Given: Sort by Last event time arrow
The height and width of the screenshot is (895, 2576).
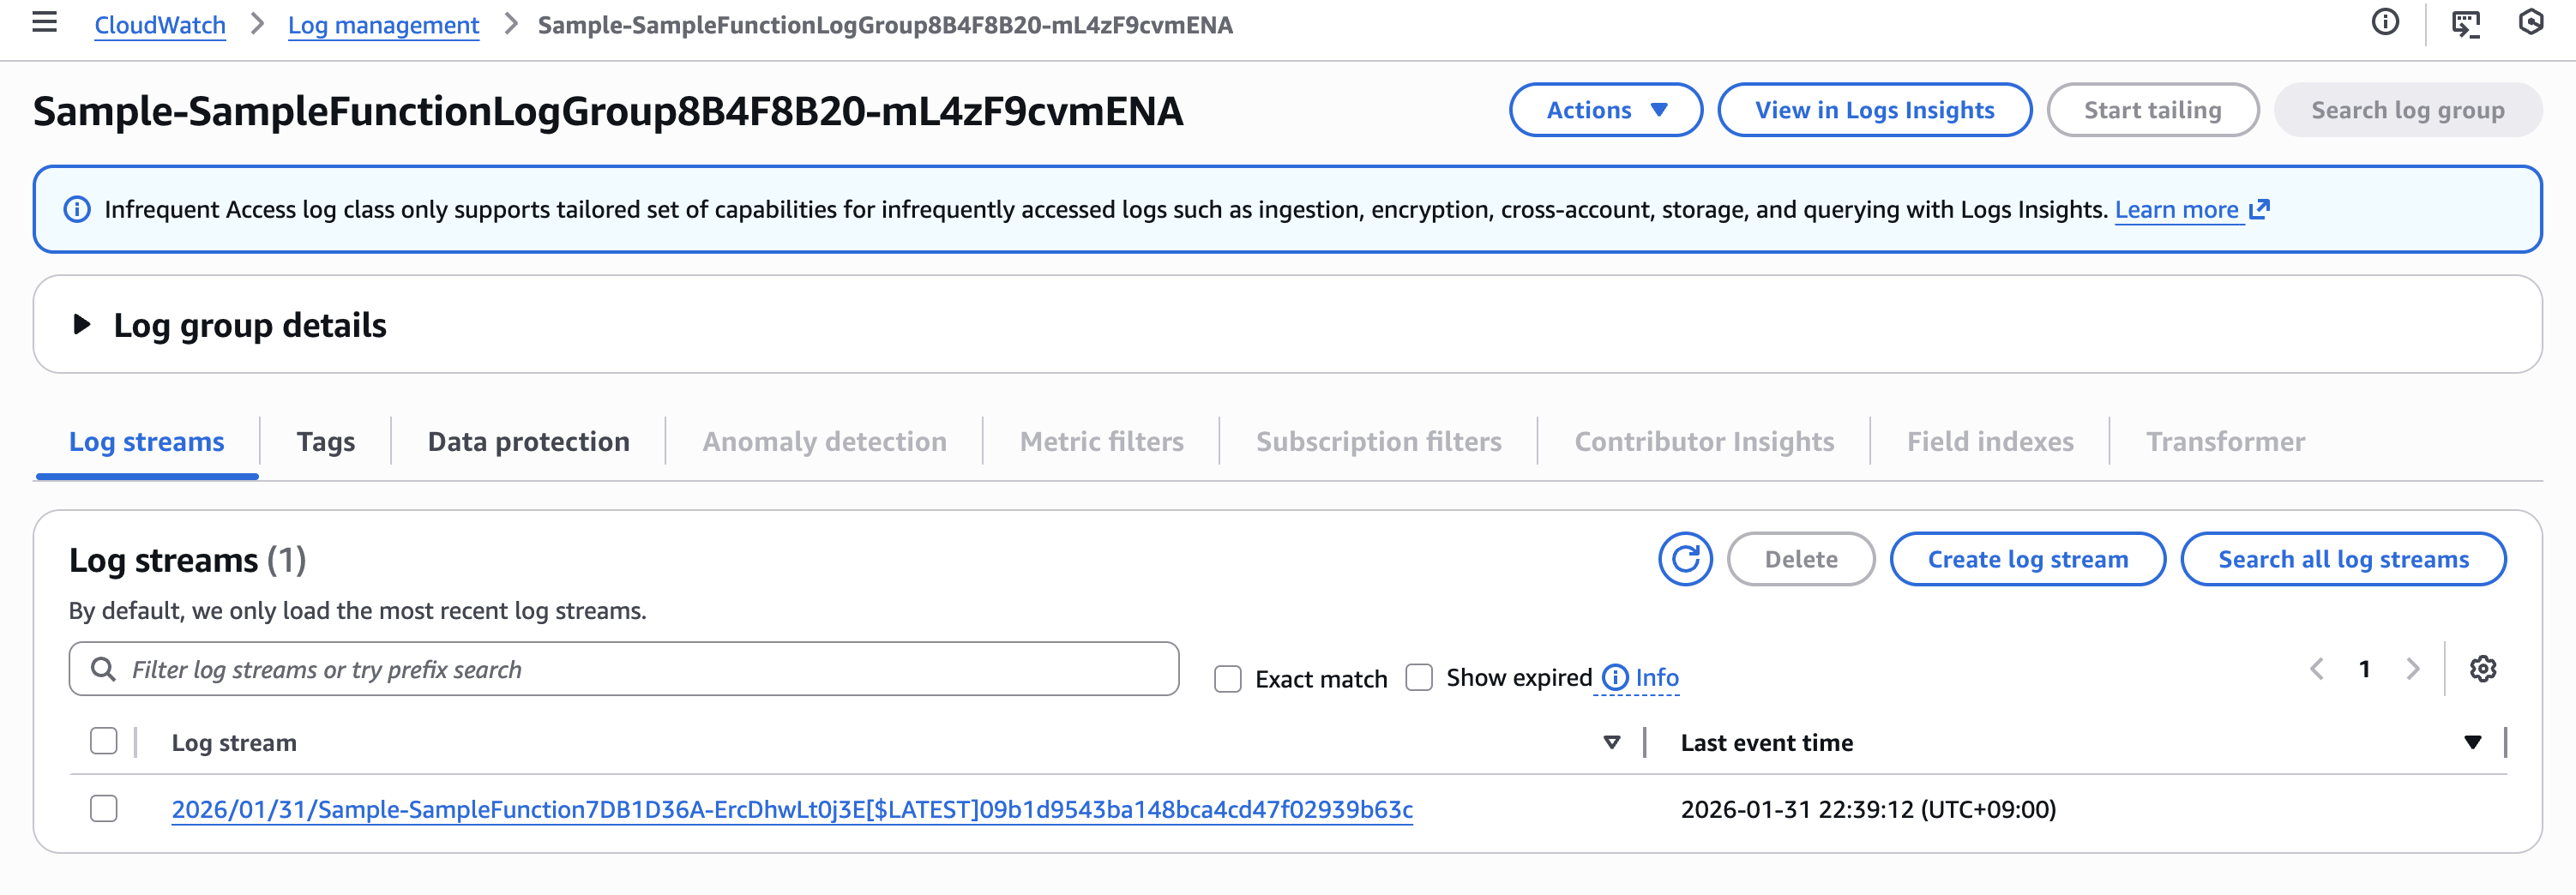Looking at the screenshot, I should 2472,742.
